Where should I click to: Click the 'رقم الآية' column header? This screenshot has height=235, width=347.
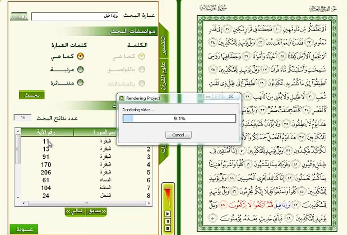click(x=47, y=132)
